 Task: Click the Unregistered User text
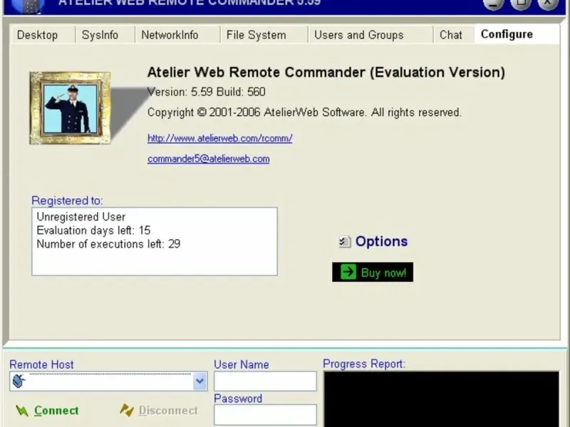[81, 217]
